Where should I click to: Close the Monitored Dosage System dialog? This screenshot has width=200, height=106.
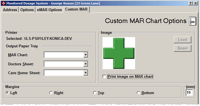click(196, 3)
